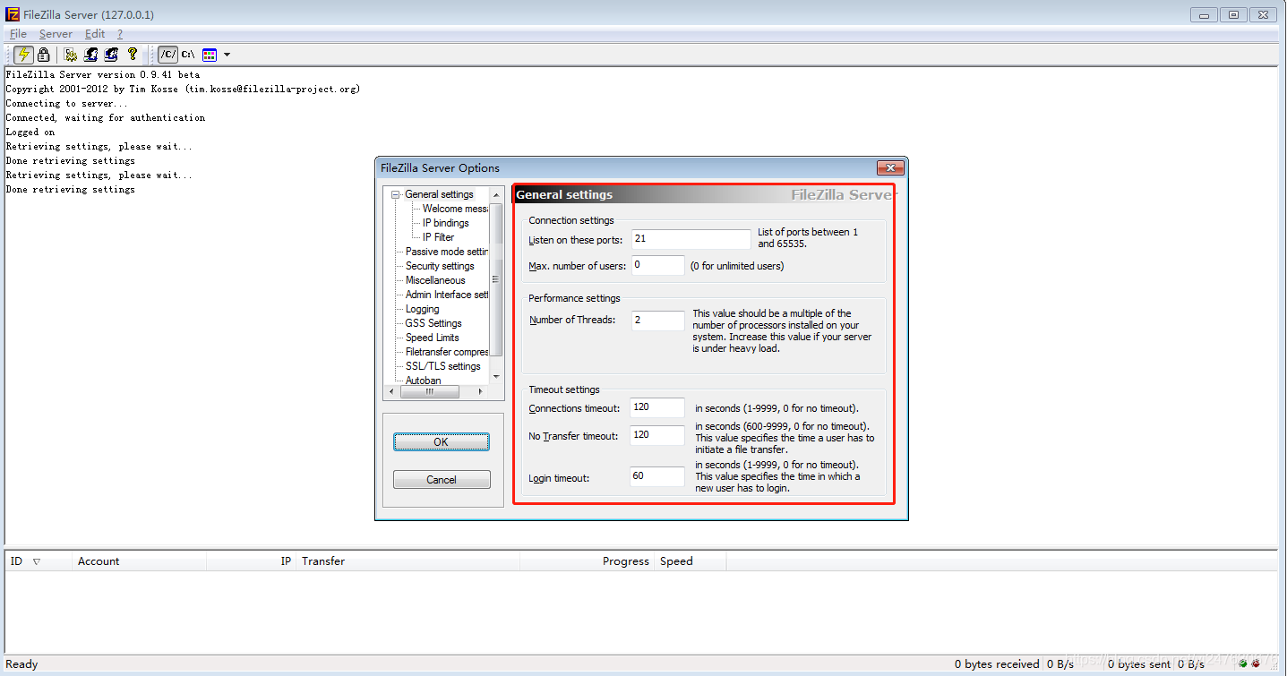Select Miscellaneous in options tree
The height and width of the screenshot is (676, 1287).
click(x=435, y=280)
